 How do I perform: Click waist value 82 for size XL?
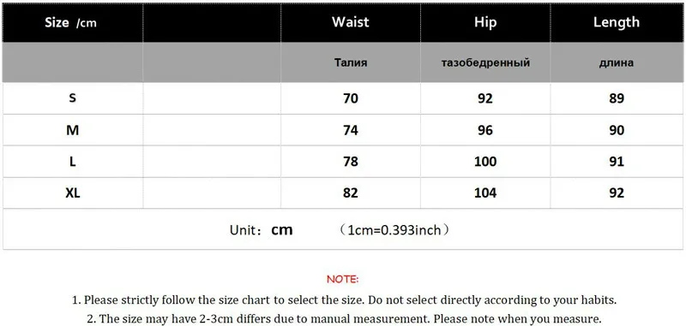(x=351, y=193)
